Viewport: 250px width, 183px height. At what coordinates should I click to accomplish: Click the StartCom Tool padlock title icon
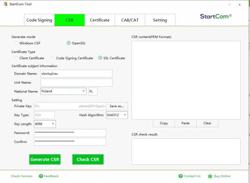point(5,4)
